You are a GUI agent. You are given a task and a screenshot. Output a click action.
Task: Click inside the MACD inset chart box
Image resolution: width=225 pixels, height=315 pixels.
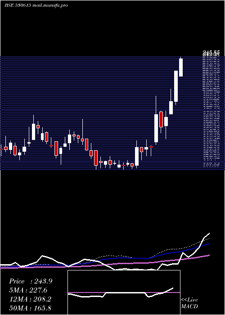click(124, 292)
